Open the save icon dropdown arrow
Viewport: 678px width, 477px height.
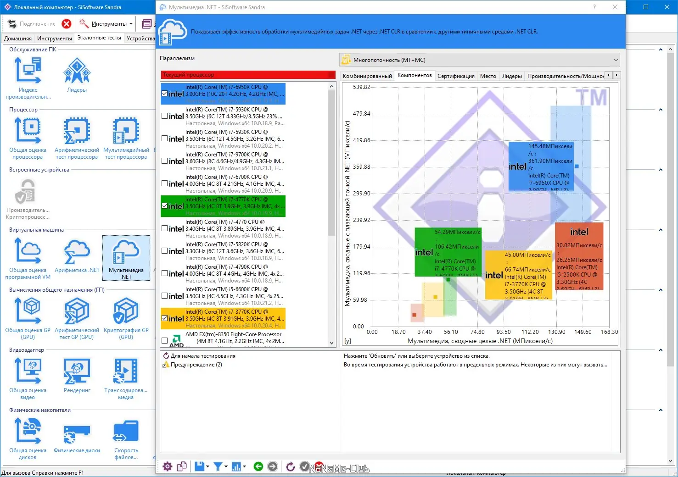tap(208, 466)
